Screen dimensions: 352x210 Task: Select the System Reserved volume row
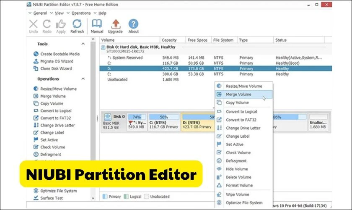[215, 58]
